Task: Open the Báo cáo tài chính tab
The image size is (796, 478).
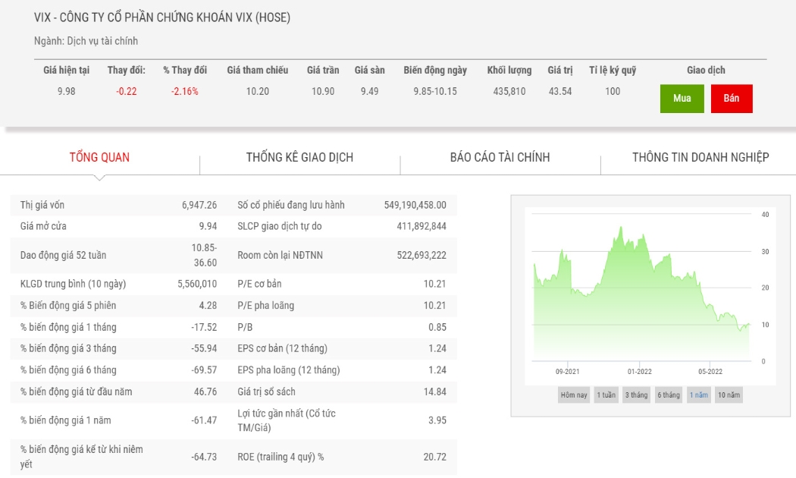Action: click(x=500, y=158)
